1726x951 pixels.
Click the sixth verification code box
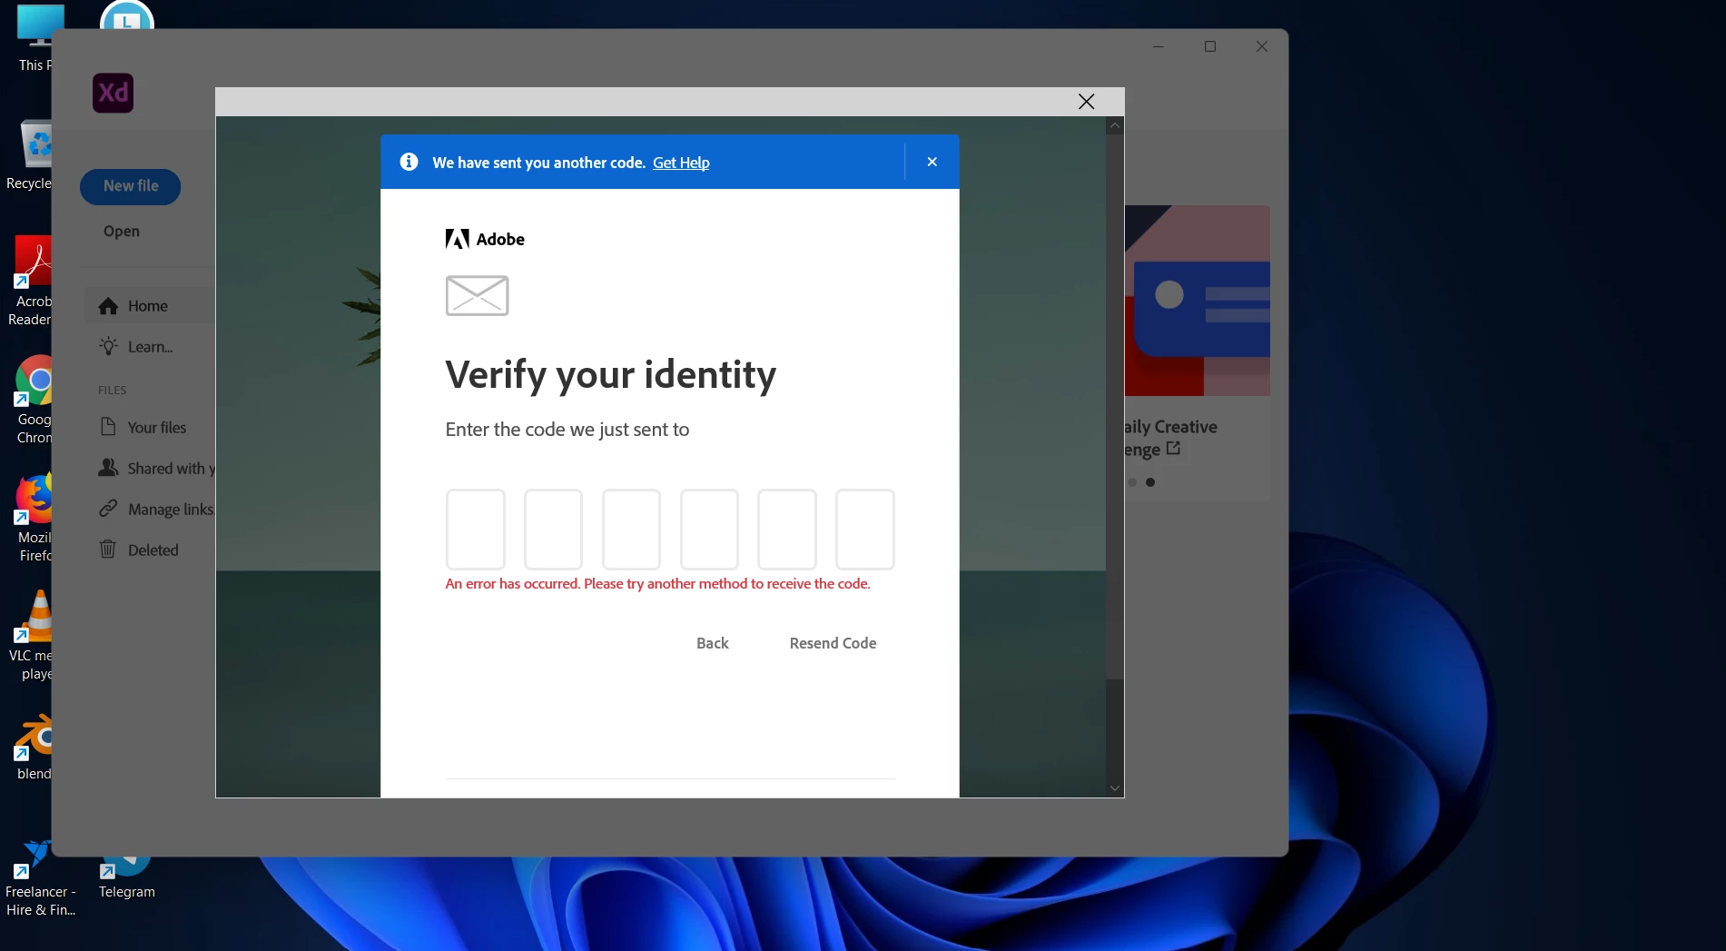(865, 529)
